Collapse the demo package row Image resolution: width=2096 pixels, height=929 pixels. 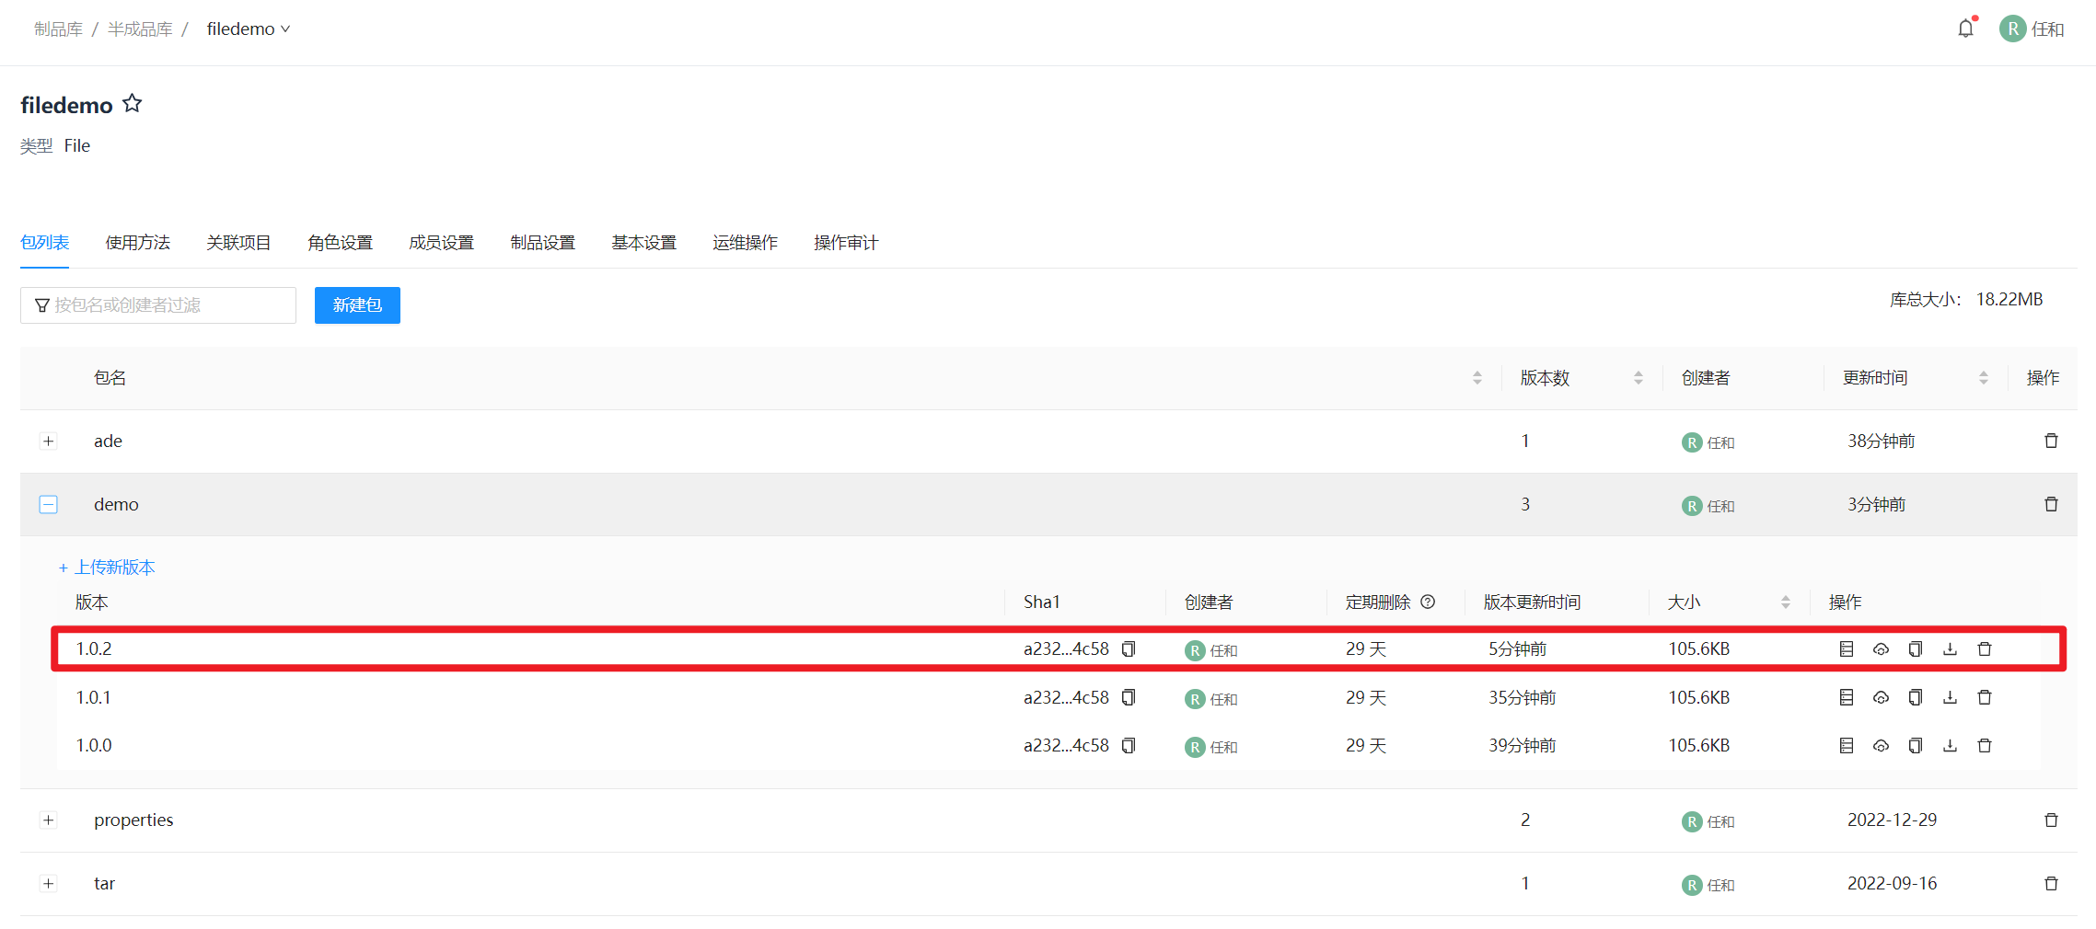pos(49,504)
